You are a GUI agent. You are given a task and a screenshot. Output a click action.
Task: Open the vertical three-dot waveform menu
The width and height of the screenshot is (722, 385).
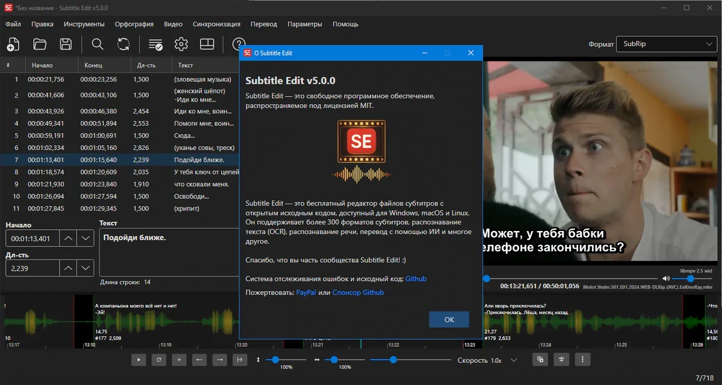(x=582, y=360)
